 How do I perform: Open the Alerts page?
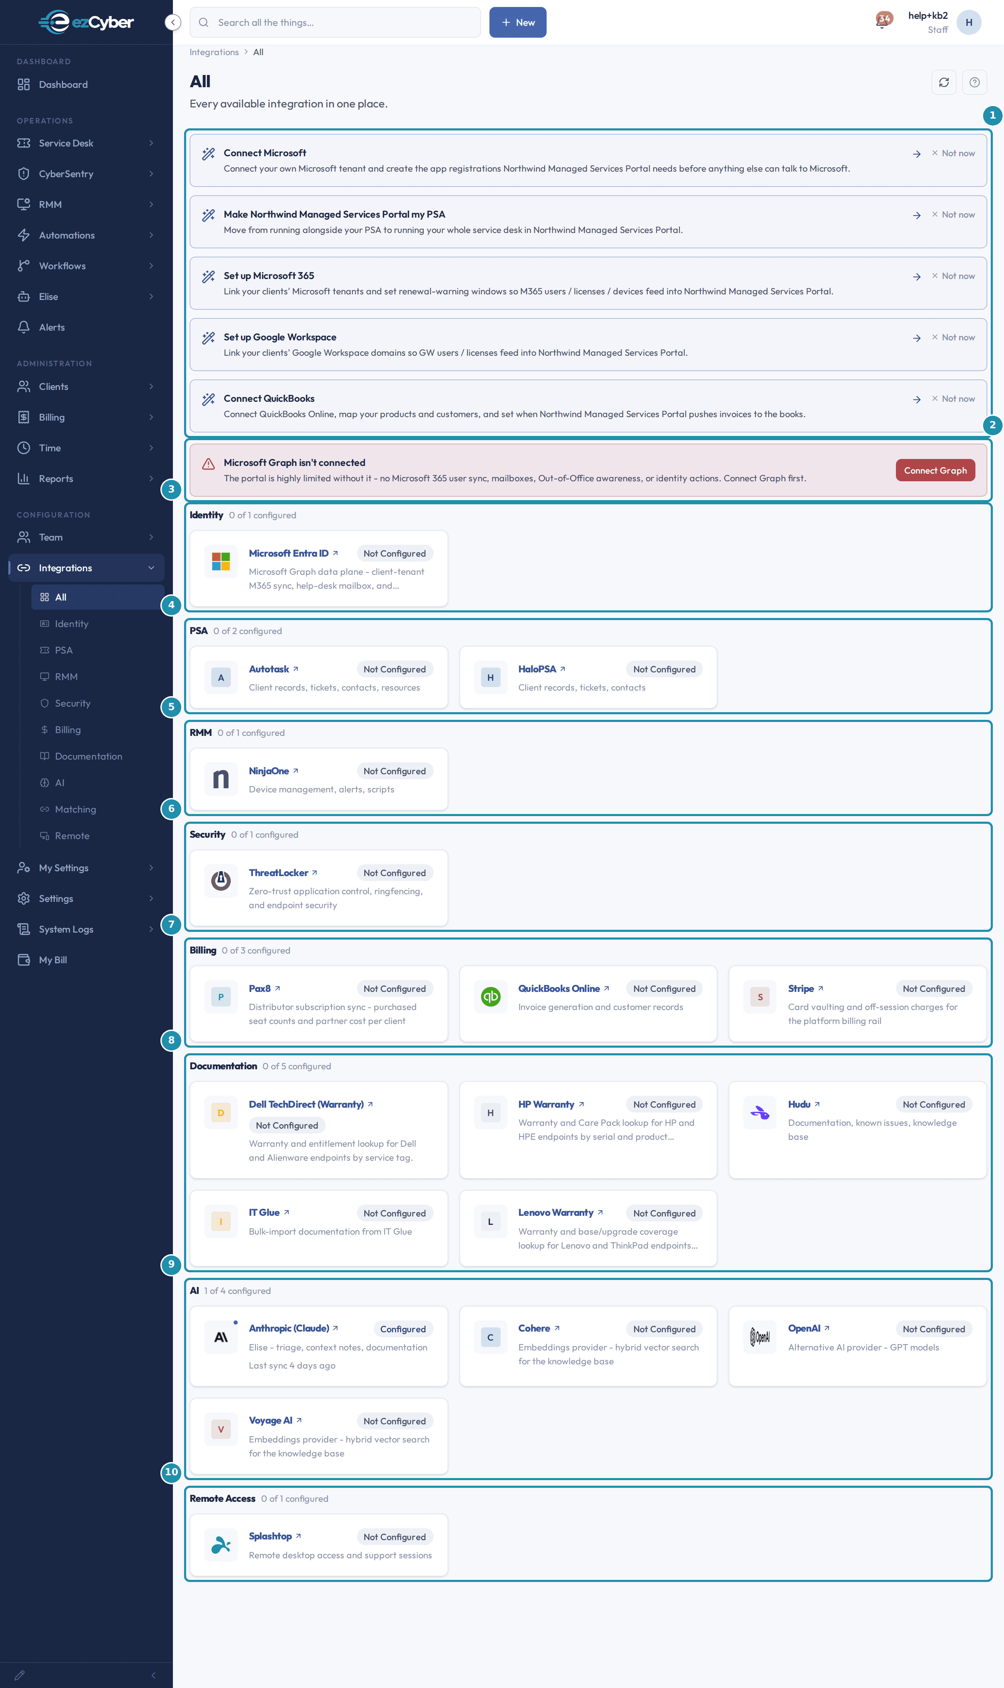click(86, 327)
